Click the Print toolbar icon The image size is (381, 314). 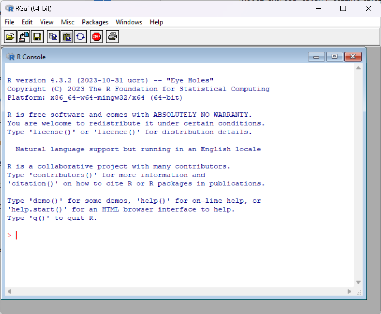tap(113, 37)
